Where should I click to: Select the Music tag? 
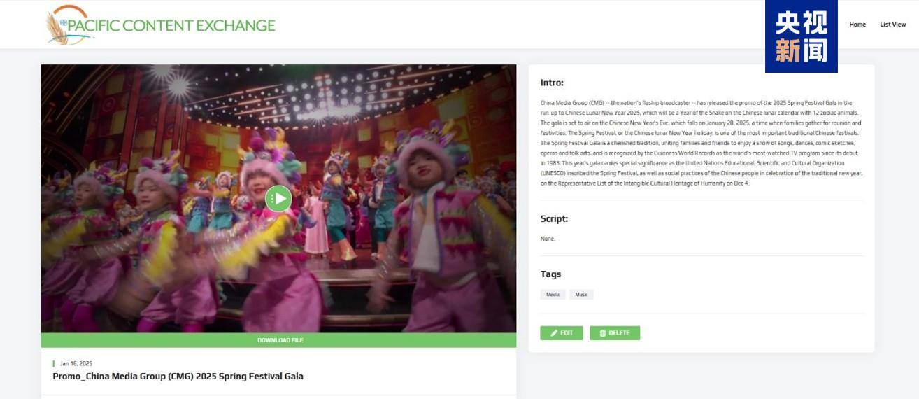pos(581,295)
